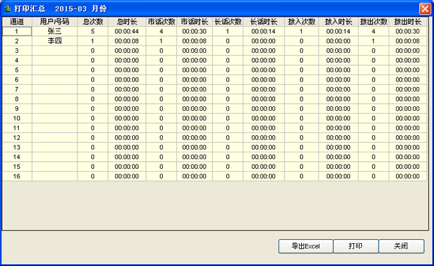Click 长话时长 cell in channel 8 row

click(264, 99)
